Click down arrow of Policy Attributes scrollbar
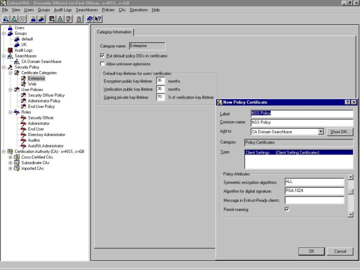The height and width of the screenshot is (270, 360). point(350,214)
